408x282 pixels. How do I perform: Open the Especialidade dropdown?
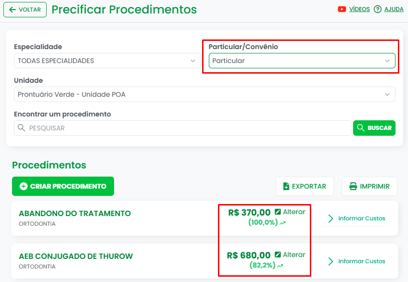point(107,61)
